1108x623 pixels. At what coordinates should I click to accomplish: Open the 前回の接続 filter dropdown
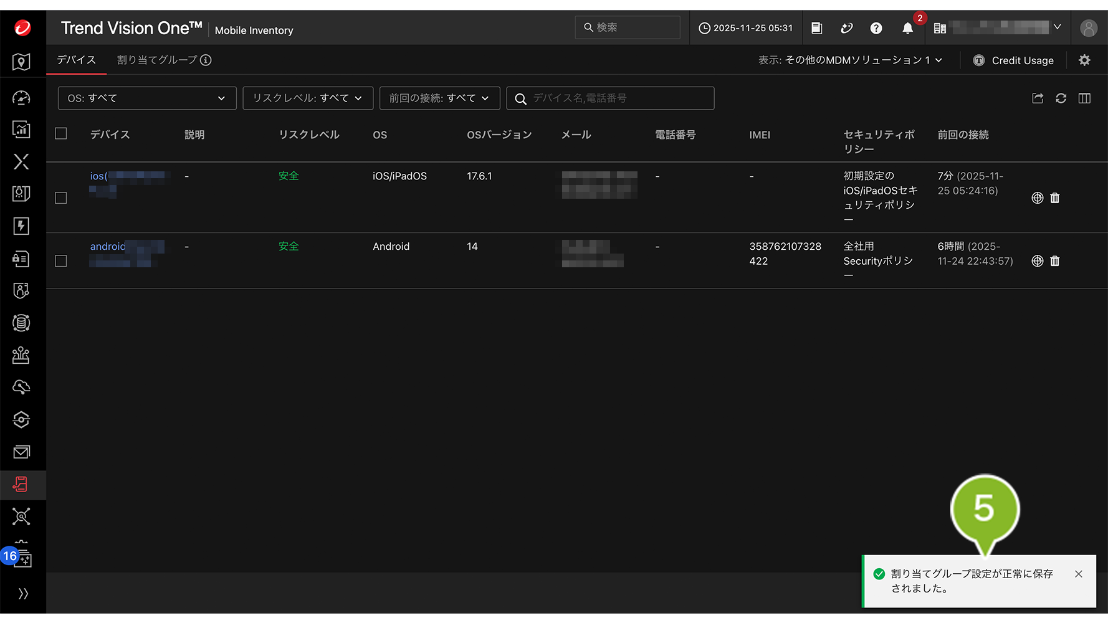pyautogui.click(x=439, y=98)
